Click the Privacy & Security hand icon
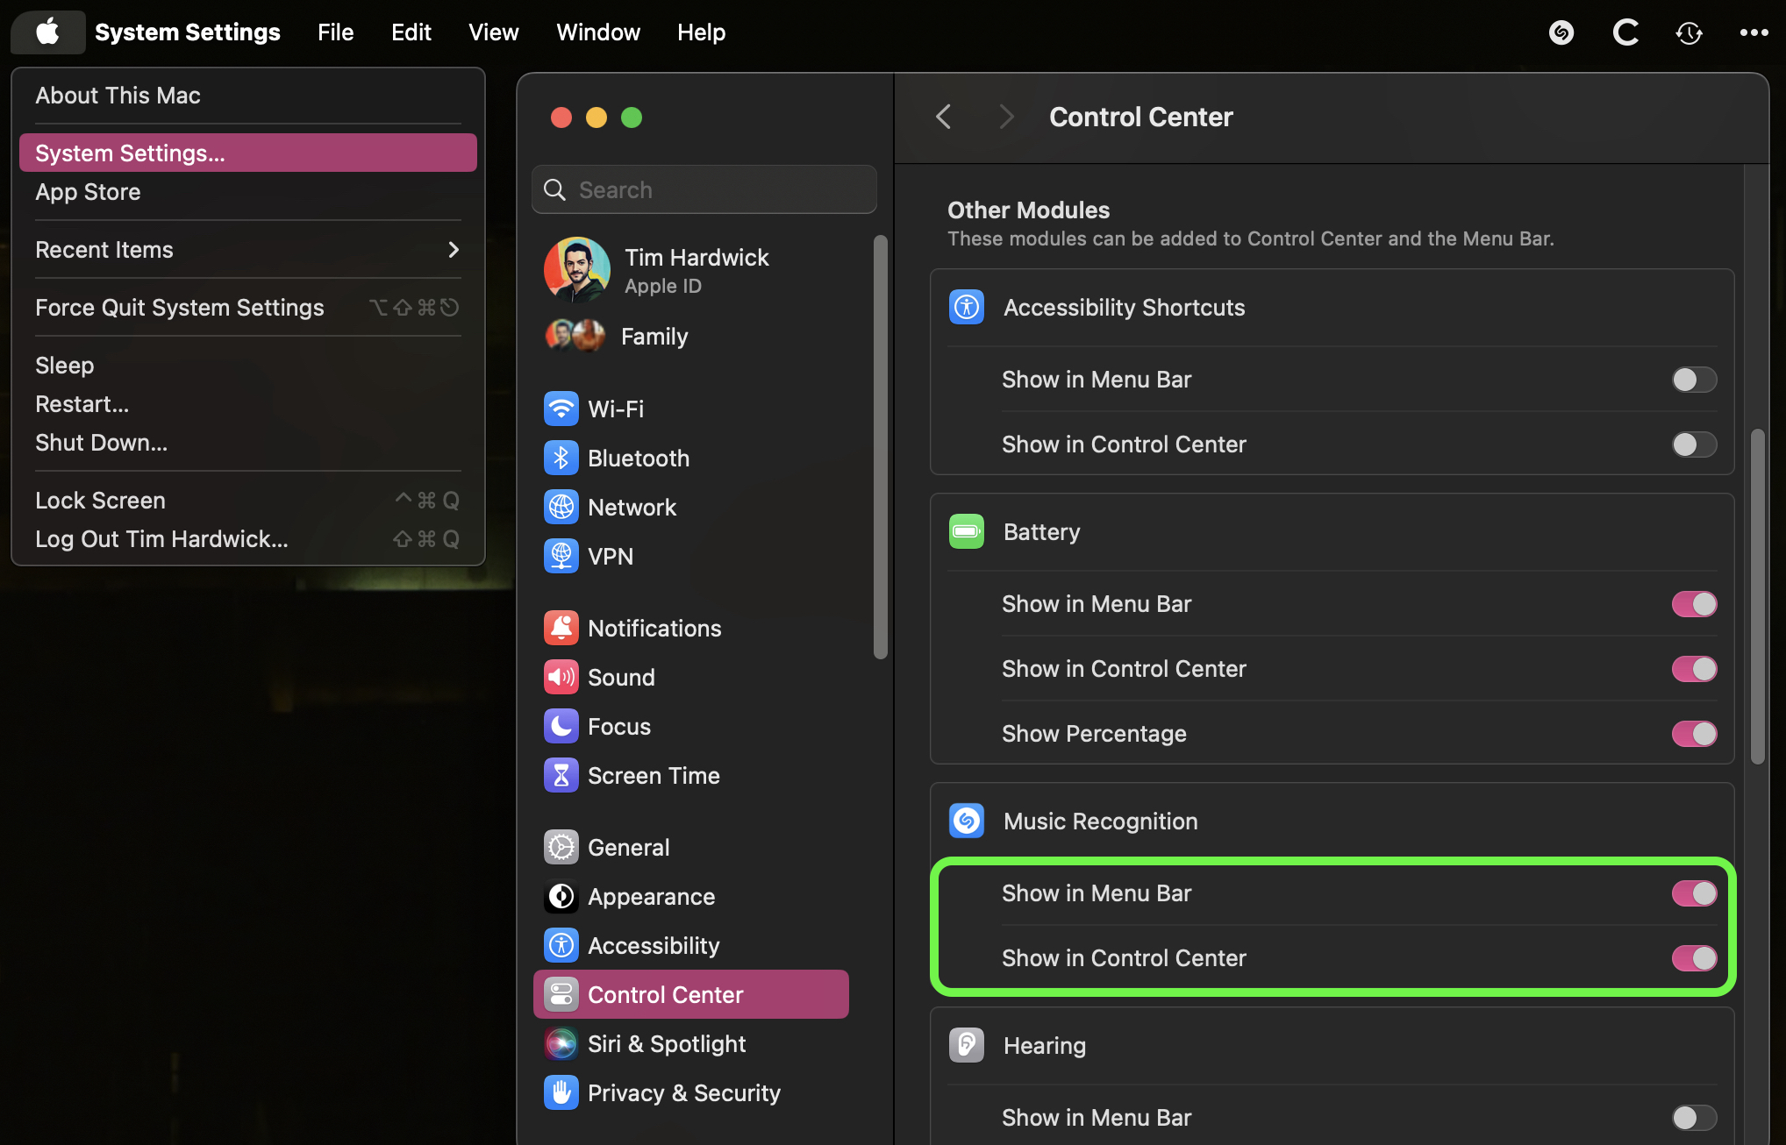This screenshot has height=1145, width=1786. point(561,1092)
